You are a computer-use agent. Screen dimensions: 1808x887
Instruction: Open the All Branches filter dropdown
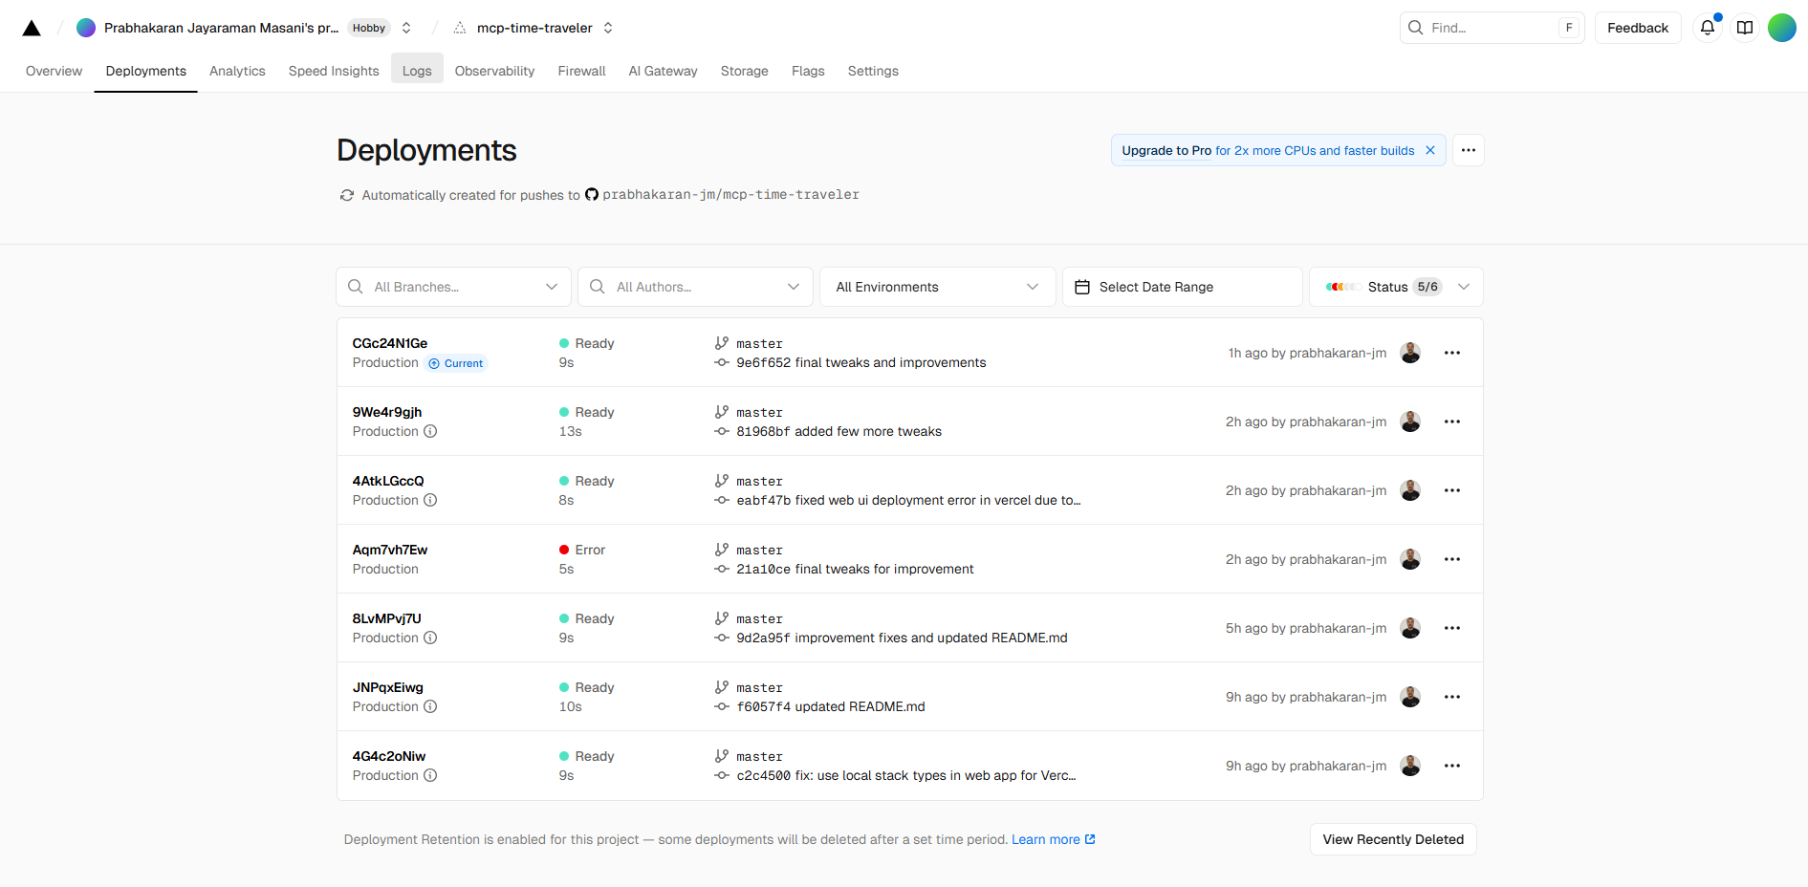pos(453,287)
